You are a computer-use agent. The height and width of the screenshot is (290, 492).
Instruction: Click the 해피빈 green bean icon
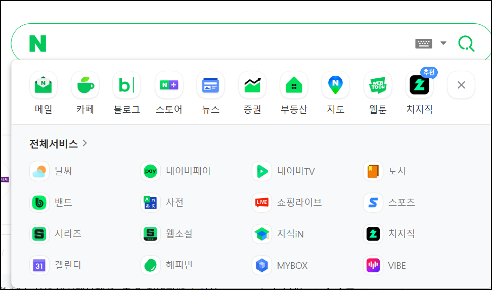(x=150, y=265)
